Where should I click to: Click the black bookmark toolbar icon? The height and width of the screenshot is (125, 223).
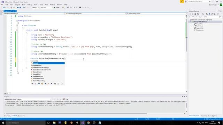[80, 8]
